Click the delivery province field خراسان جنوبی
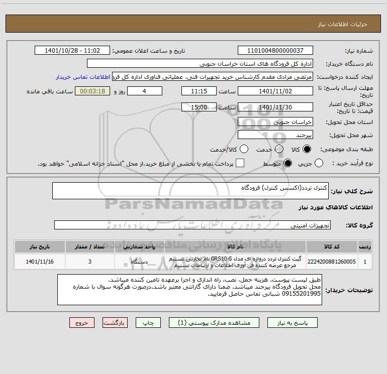The height and width of the screenshot is (374, 387). (x=275, y=121)
